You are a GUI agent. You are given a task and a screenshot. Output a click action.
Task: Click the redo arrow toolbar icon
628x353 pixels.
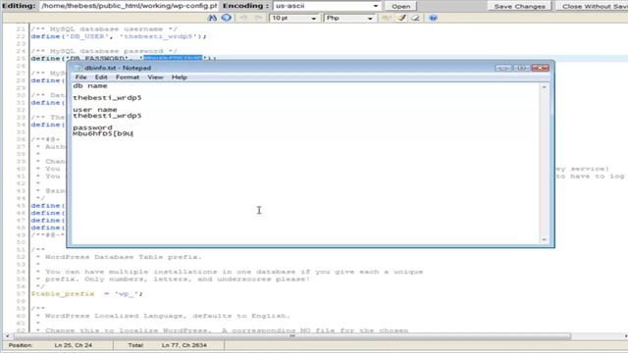click(x=258, y=18)
